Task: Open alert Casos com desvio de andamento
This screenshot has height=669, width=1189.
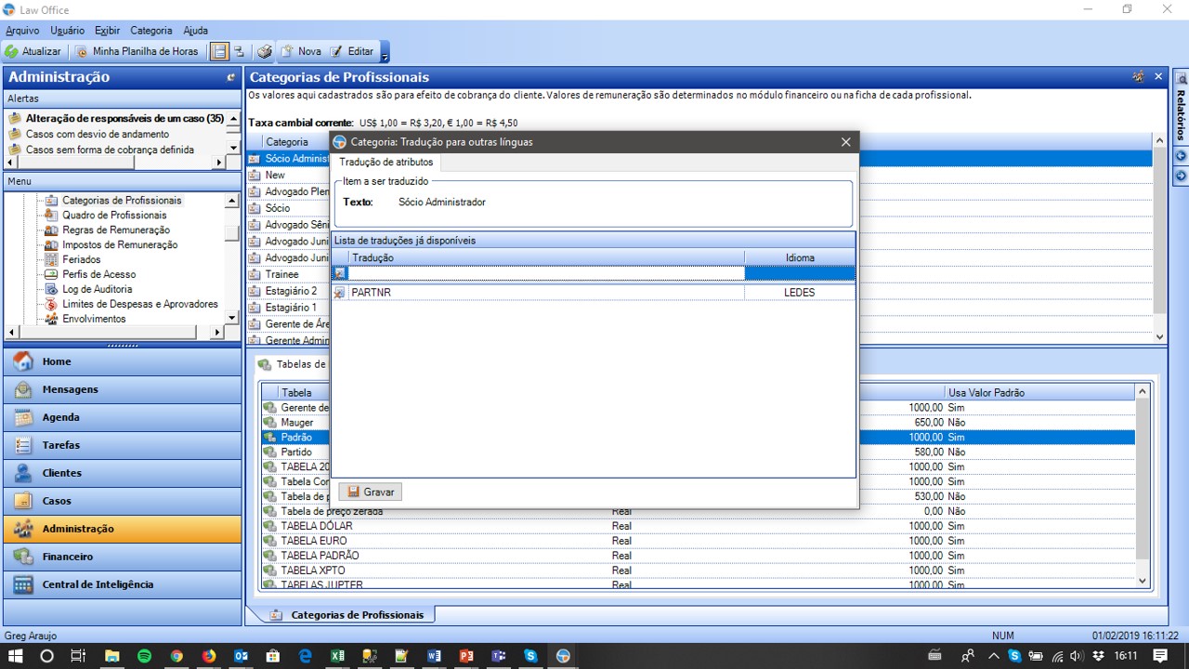Action: (98, 134)
